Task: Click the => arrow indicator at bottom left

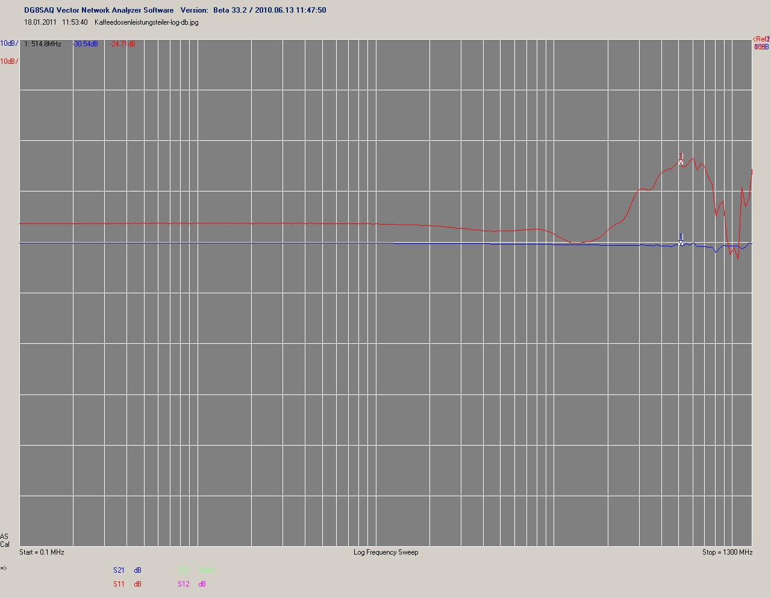Action: pyautogui.click(x=4, y=568)
